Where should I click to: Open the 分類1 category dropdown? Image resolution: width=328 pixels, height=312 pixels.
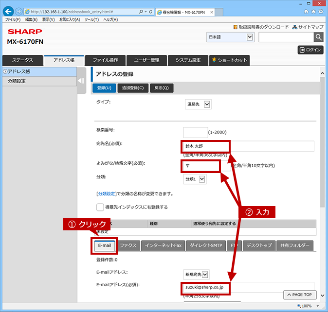pos(195,179)
